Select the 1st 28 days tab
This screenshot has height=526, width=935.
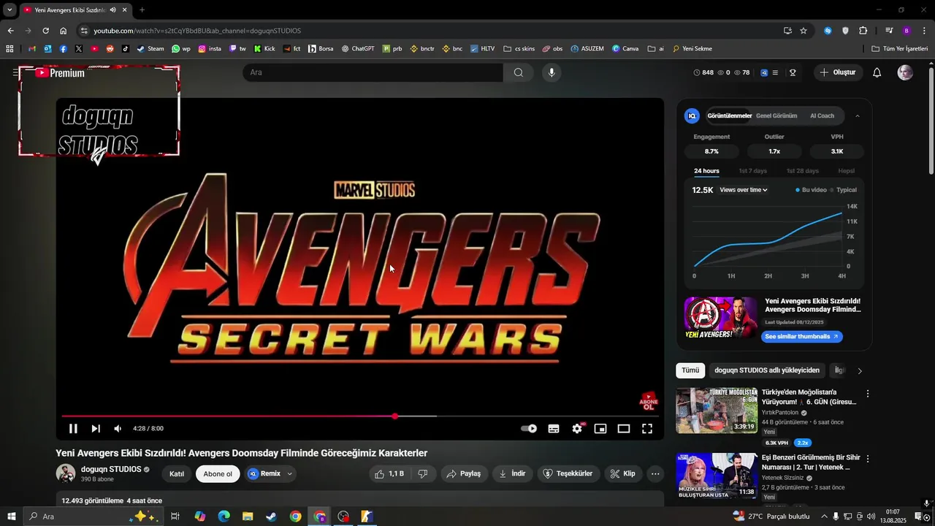(802, 171)
